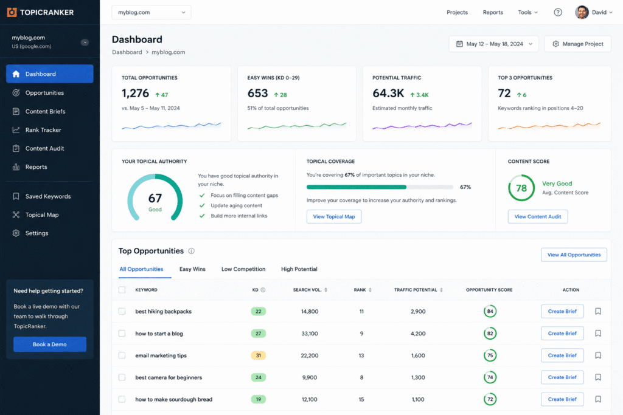Screen dimensions: 623x415
Task: Click the topical authority 67 gauge
Action: tap(155, 197)
